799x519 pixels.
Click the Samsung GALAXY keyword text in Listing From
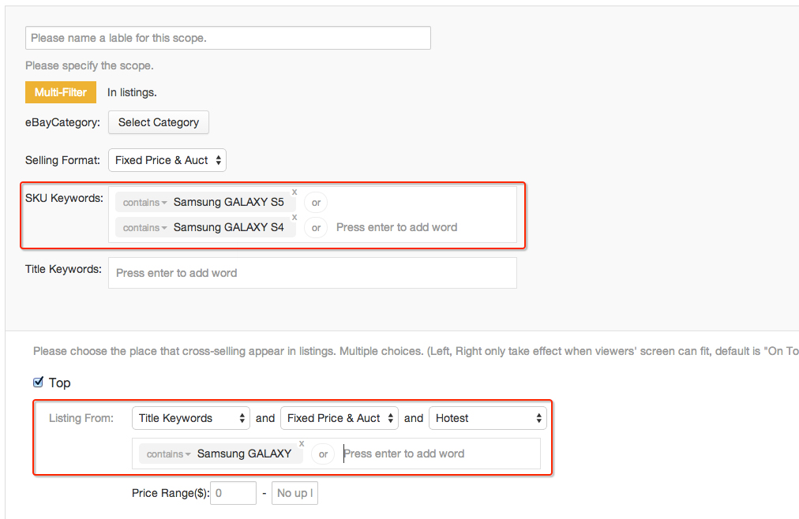(244, 454)
